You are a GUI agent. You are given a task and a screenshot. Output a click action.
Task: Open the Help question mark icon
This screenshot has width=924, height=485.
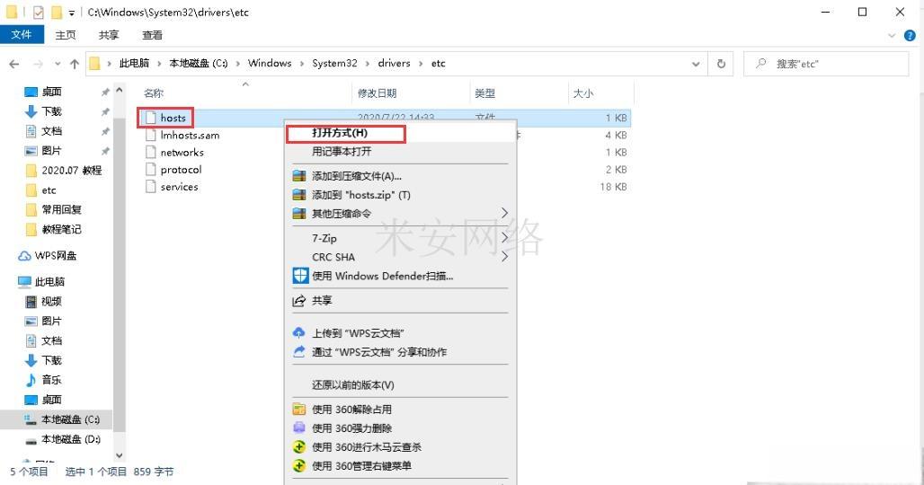[910, 35]
